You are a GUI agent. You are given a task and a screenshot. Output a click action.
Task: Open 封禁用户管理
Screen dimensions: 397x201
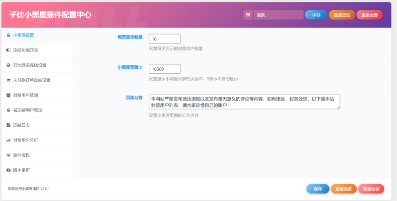37,95
